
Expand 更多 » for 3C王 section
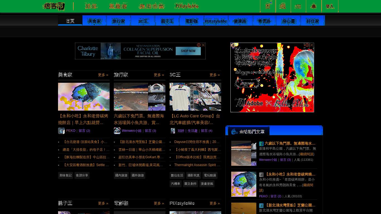(x=214, y=75)
